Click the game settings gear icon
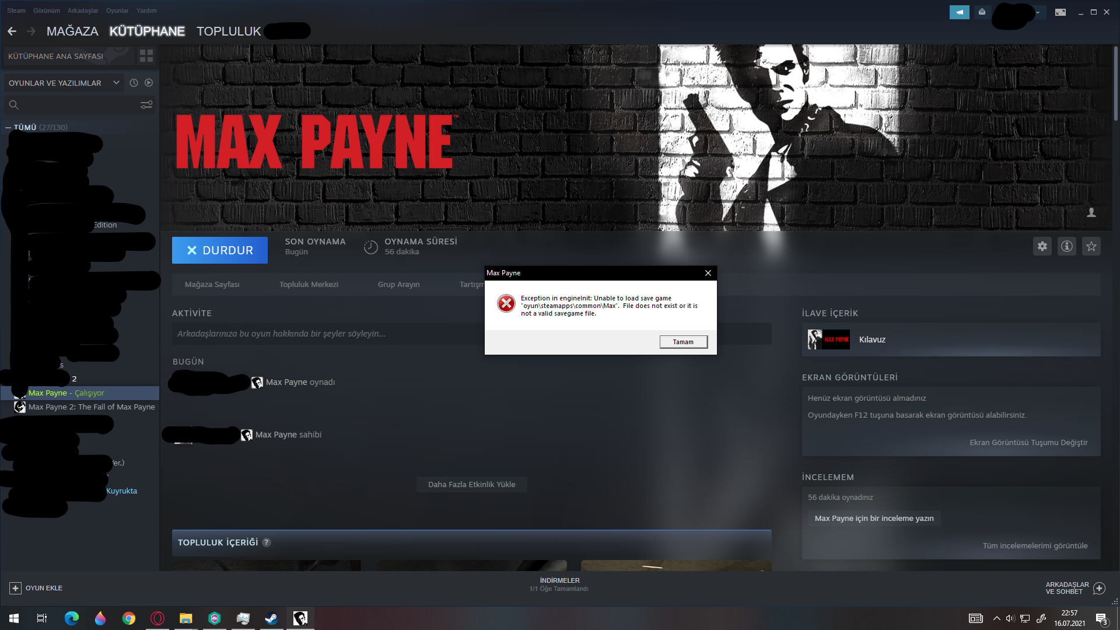 1042,246
